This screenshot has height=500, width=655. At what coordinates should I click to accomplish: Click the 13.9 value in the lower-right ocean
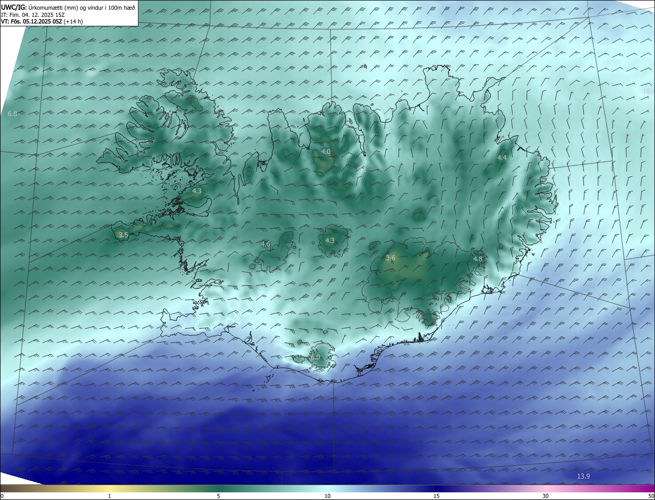click(584, 476)
